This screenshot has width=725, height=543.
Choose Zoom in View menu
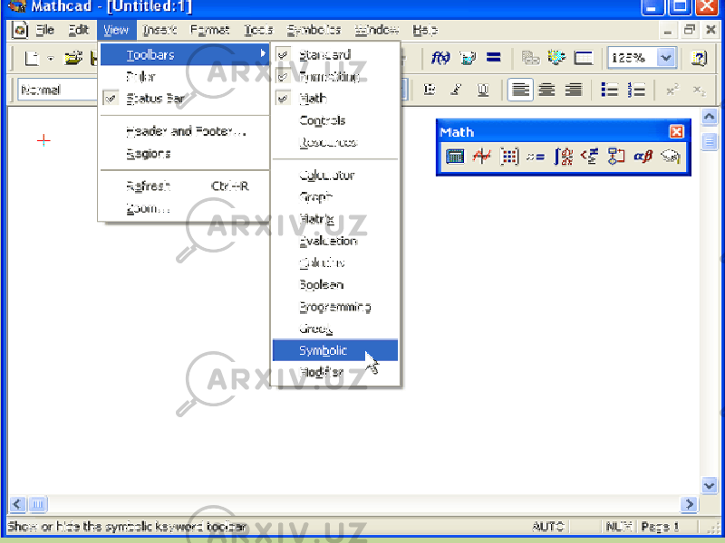[185, 208]
